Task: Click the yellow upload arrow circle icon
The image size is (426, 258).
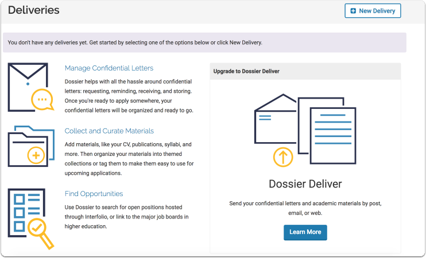Action: (283, 157)
